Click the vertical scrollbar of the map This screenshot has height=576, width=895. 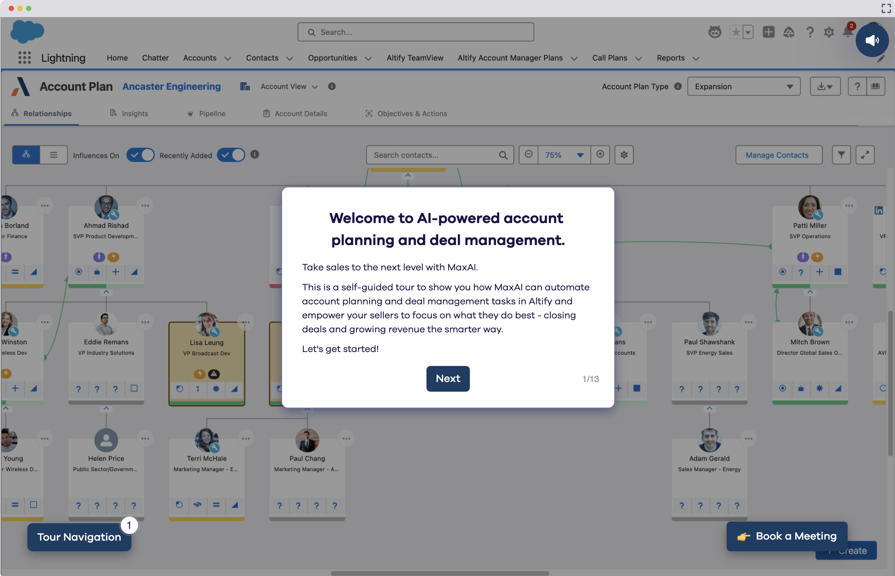[890, 384]
